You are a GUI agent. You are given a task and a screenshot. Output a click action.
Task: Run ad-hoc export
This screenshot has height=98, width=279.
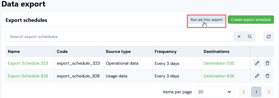(x=207, y=20)
